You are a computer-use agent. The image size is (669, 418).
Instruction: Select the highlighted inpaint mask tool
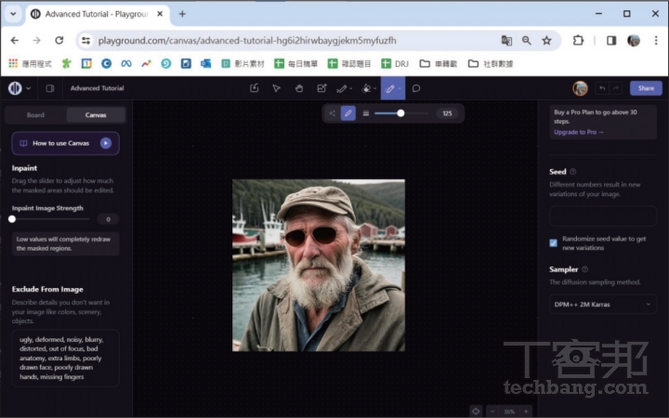point(389,88)
